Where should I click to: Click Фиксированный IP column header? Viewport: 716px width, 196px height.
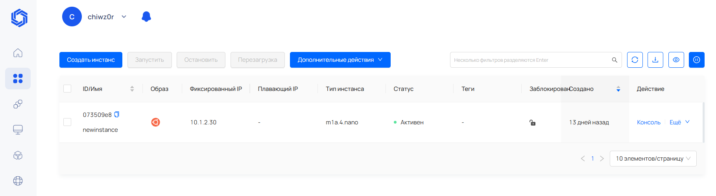click(x=216, y=89)
